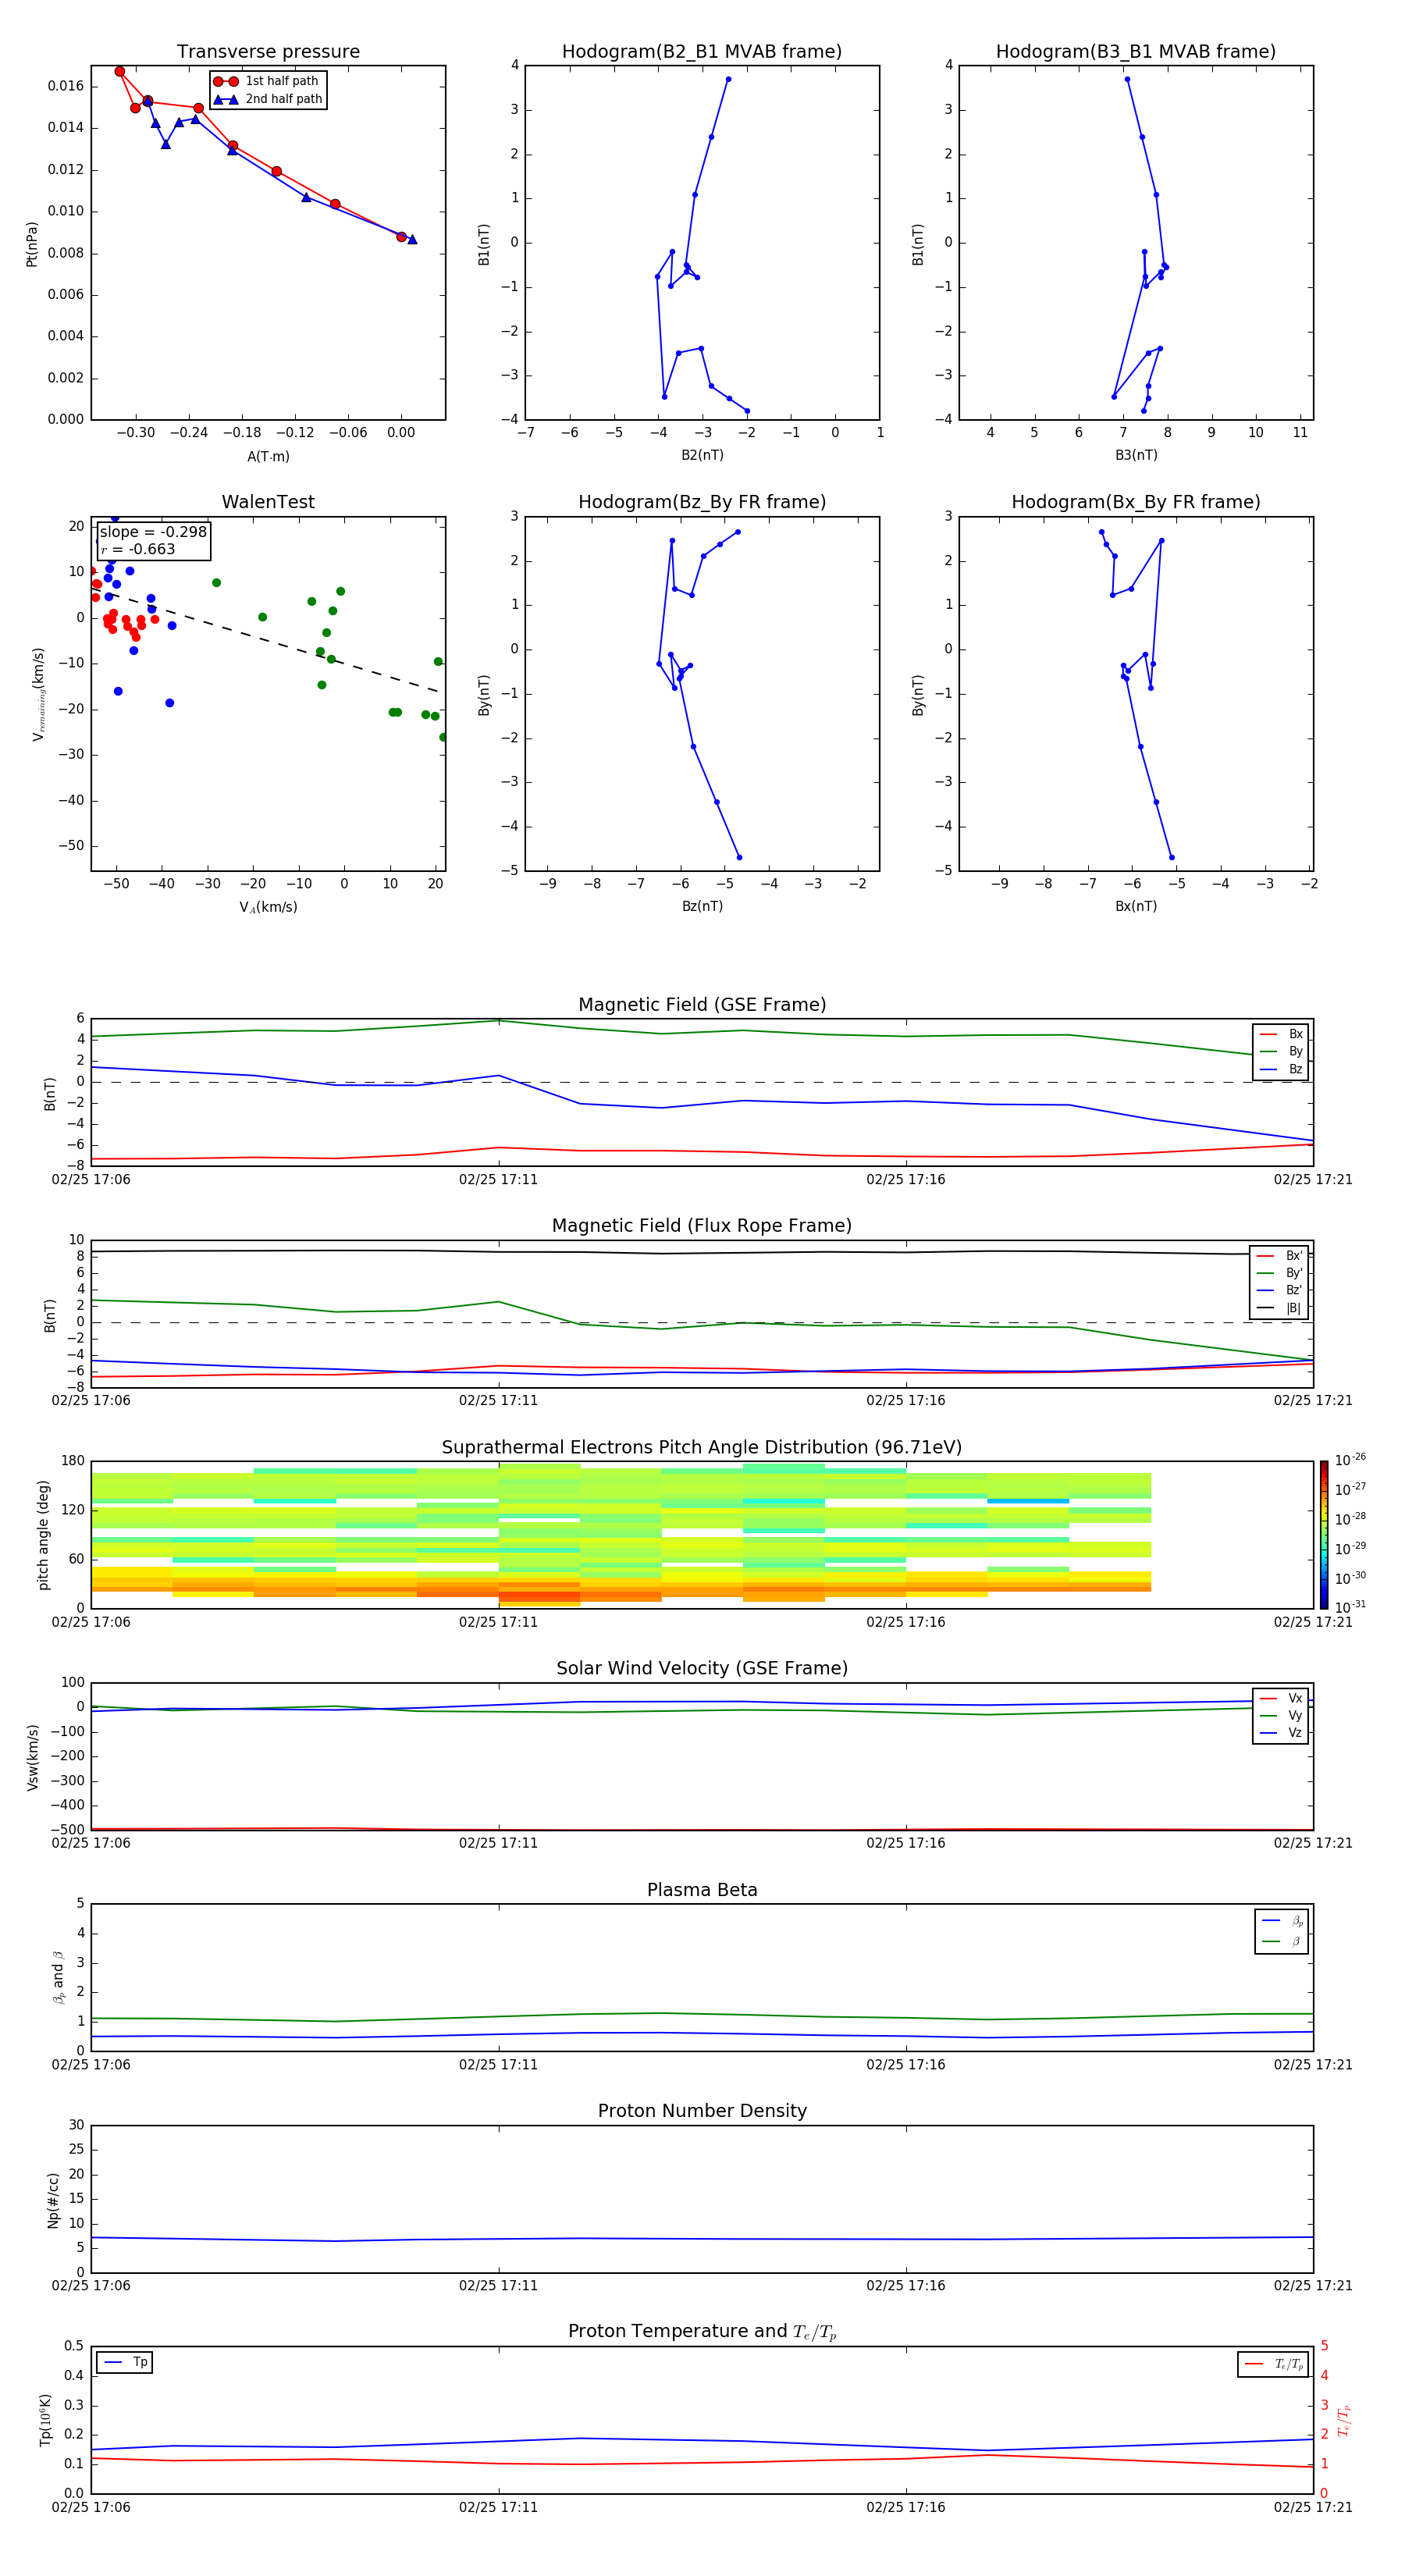Click '02/25 17:21' tick under Proton Temperature plot
Image resolution: width=1405 pixels, height=2576 pixels.
[1313, 2508]
